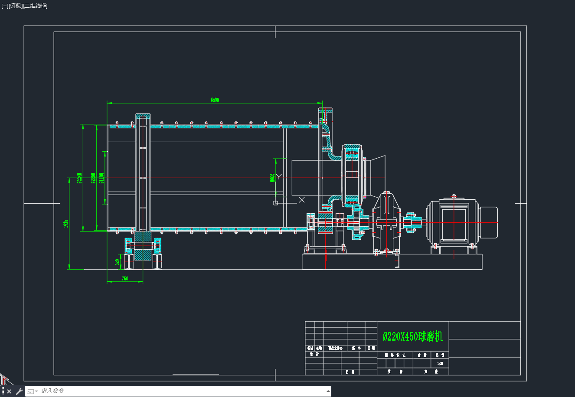Grab the command line drag grip
575x397 pixels.
pyautogui.click(x=3, y=391)
